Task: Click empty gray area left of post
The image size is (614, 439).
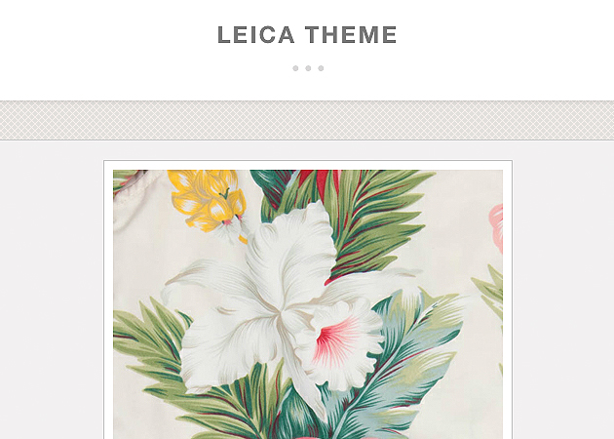Action: click(x=51, y=290)
